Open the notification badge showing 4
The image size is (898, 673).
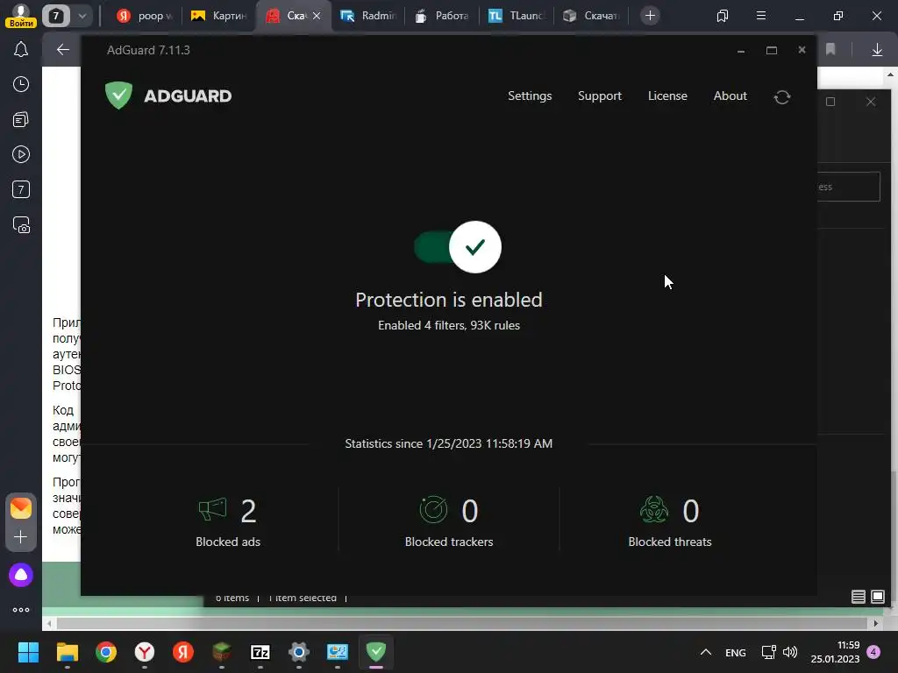[x=874, y=651]
